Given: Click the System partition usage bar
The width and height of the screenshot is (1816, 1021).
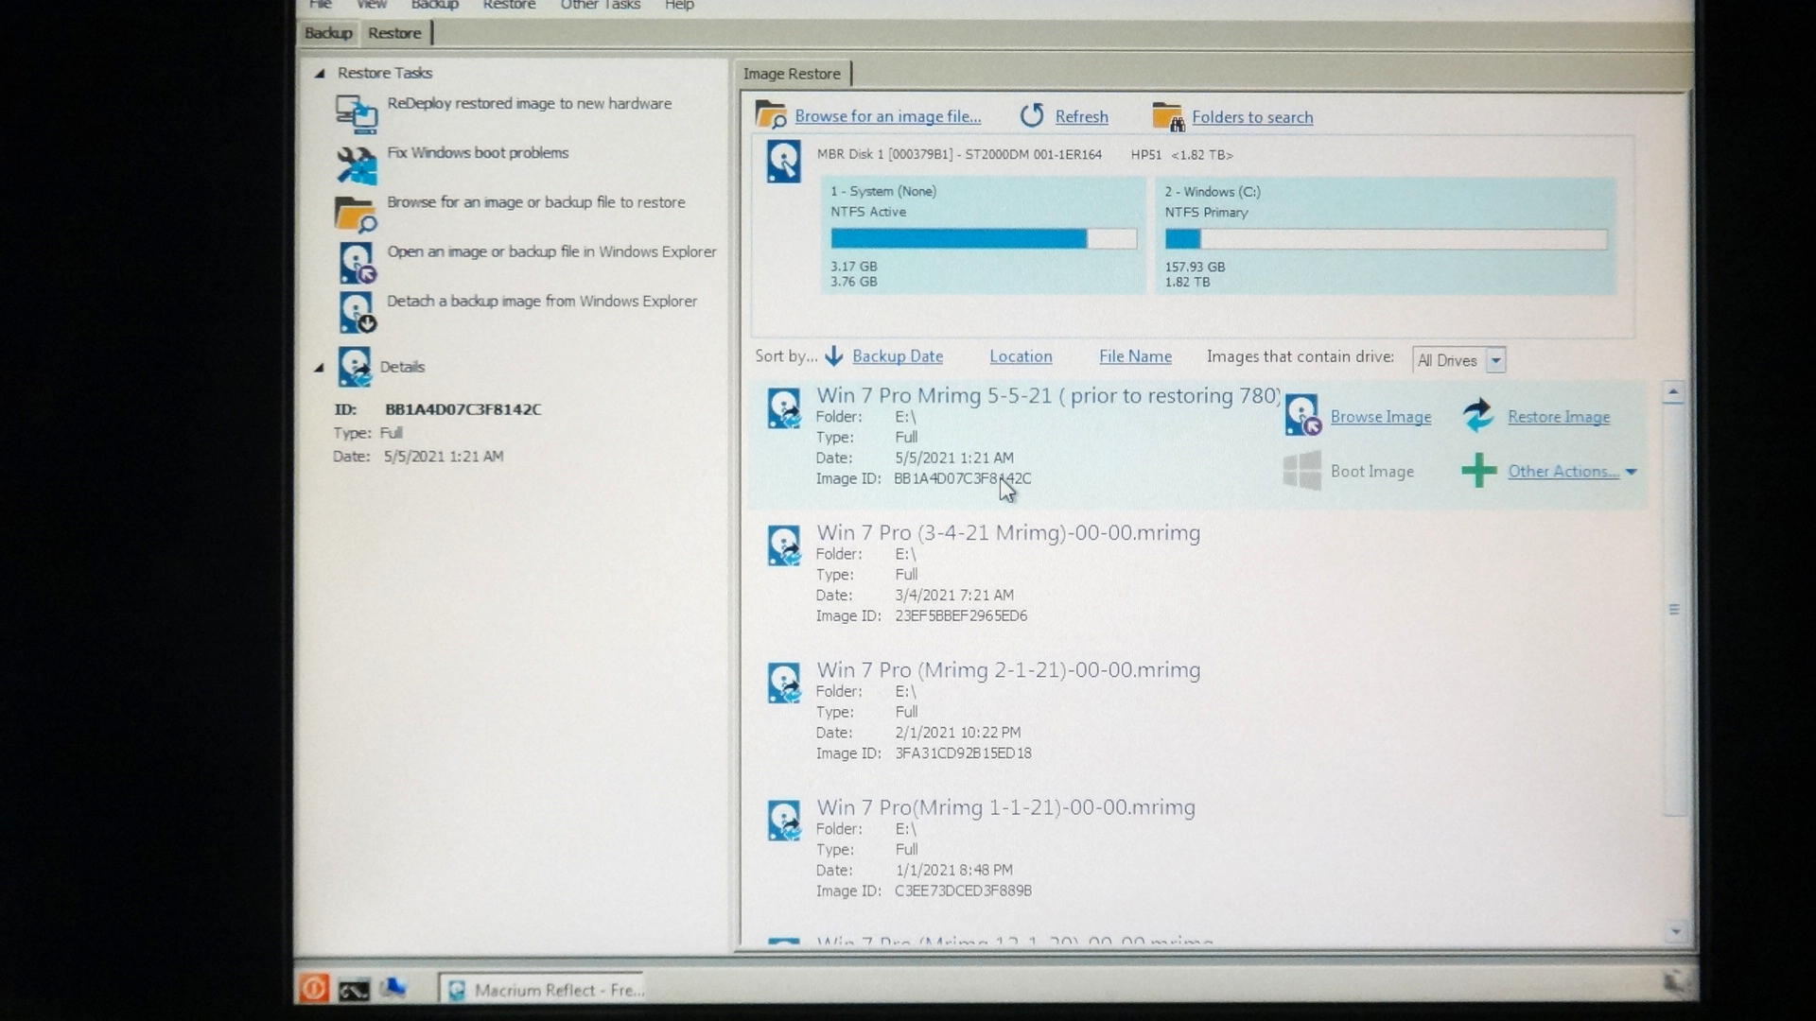Looking at the screenshot, I should tap(984, 239).
